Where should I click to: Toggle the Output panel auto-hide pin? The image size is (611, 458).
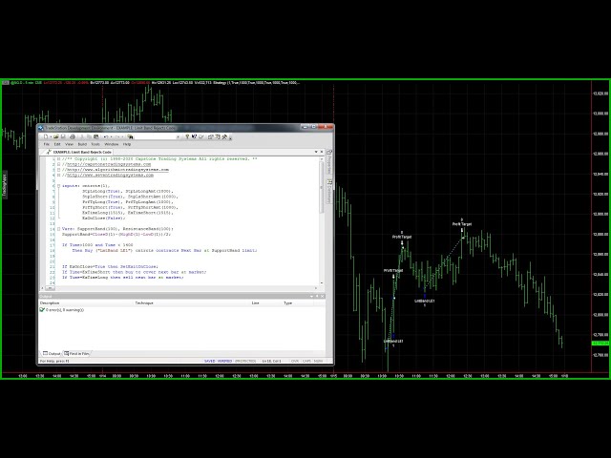point(317,297)
